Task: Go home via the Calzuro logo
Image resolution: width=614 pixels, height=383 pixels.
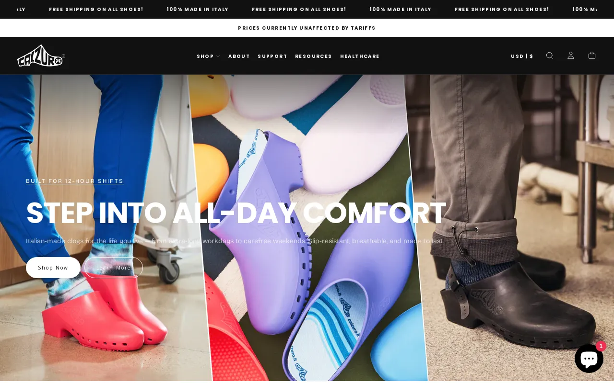Action: [x=41, y=56]
